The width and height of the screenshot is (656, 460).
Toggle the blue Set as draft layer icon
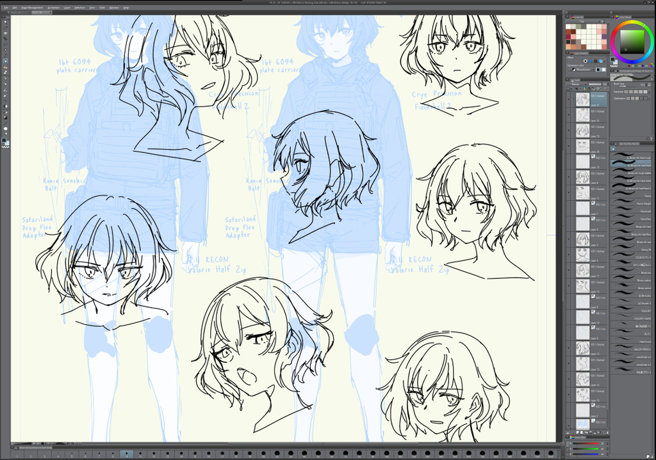click(x=585, y=88)
